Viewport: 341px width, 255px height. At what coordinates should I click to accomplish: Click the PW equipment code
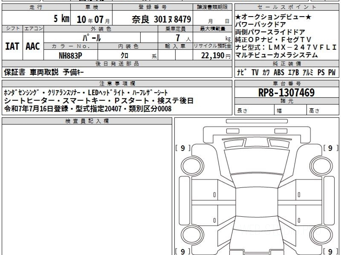332,73
